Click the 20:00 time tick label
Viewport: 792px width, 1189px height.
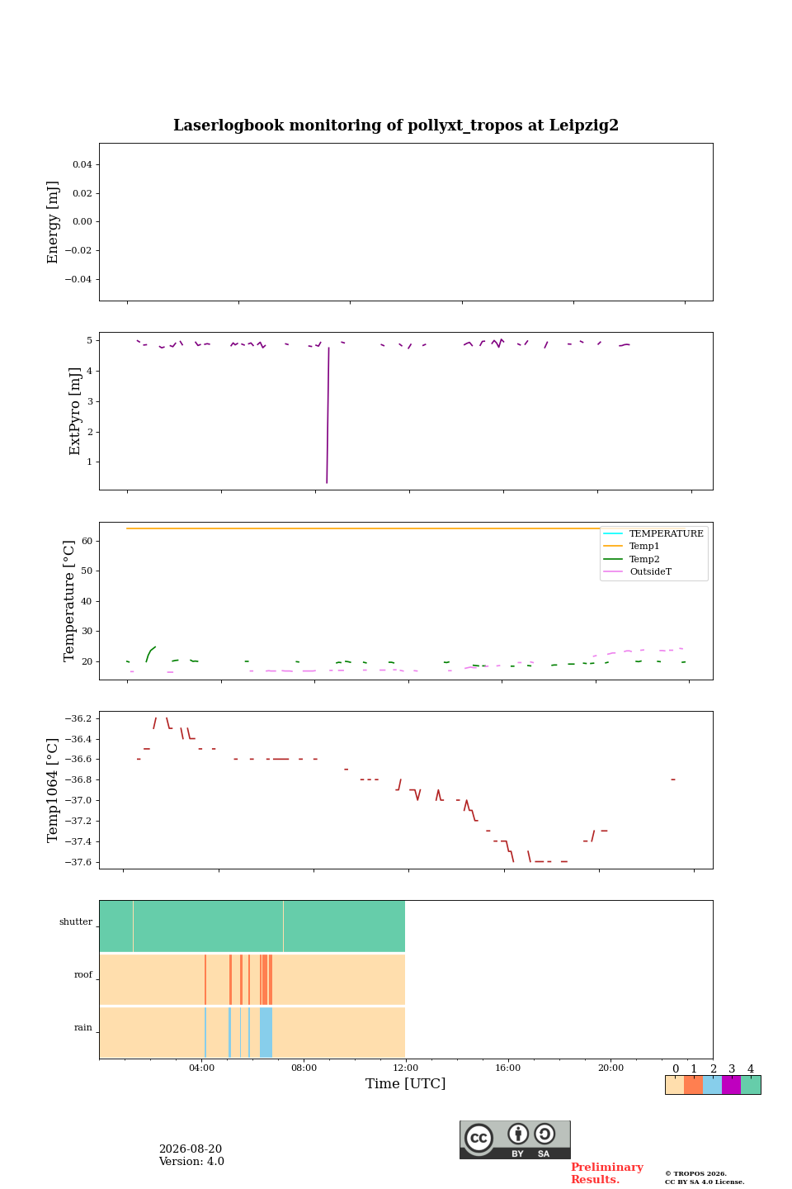pyautogui.click(x=610, y=1068)
